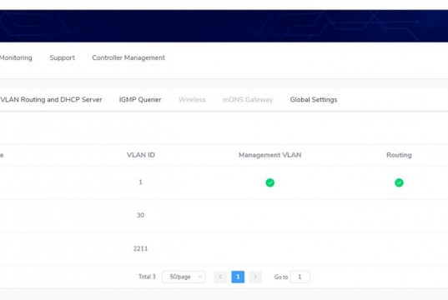Open Controller Management menu
The image size is (448, 300).
tap(128, 57)
